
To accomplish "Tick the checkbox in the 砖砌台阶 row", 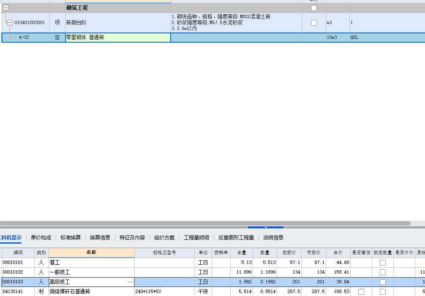I will pyautogui.click(x=313, y=22).
